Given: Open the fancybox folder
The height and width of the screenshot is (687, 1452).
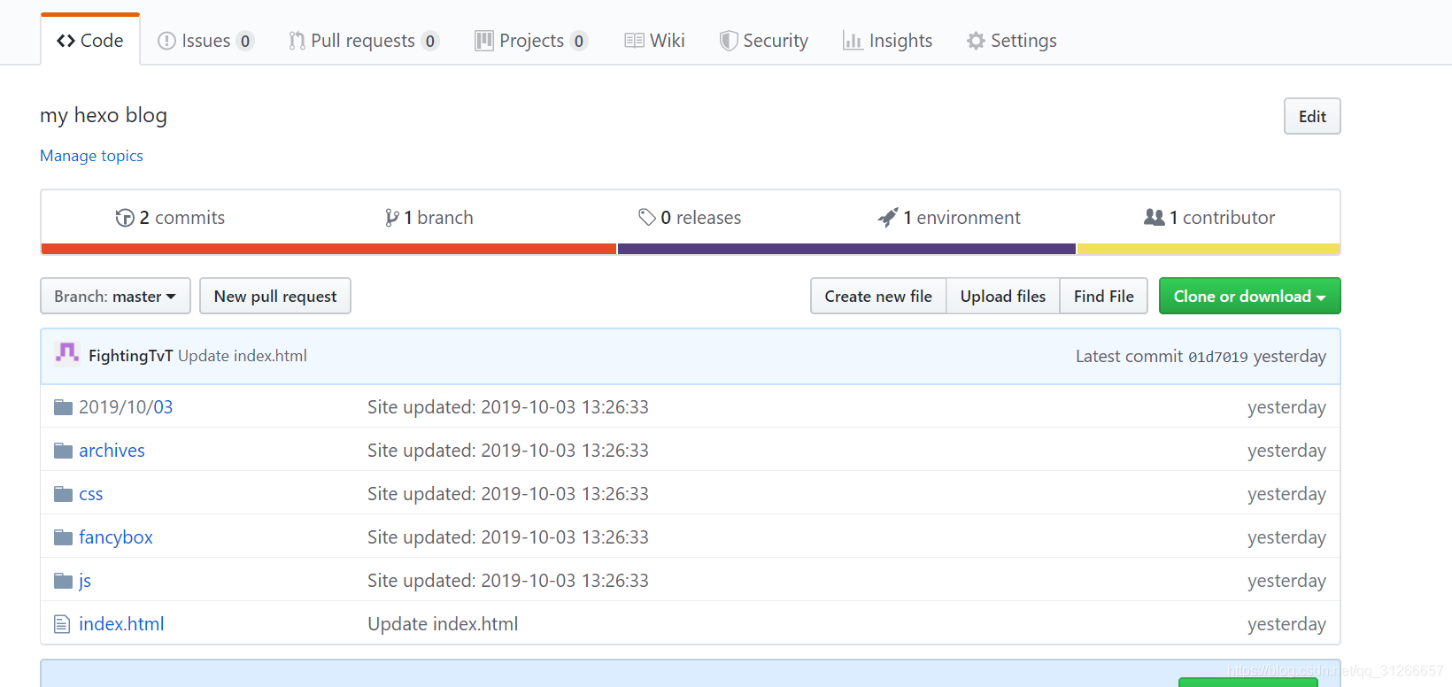Looking at the screenshot, I should [x=116, y=537].
